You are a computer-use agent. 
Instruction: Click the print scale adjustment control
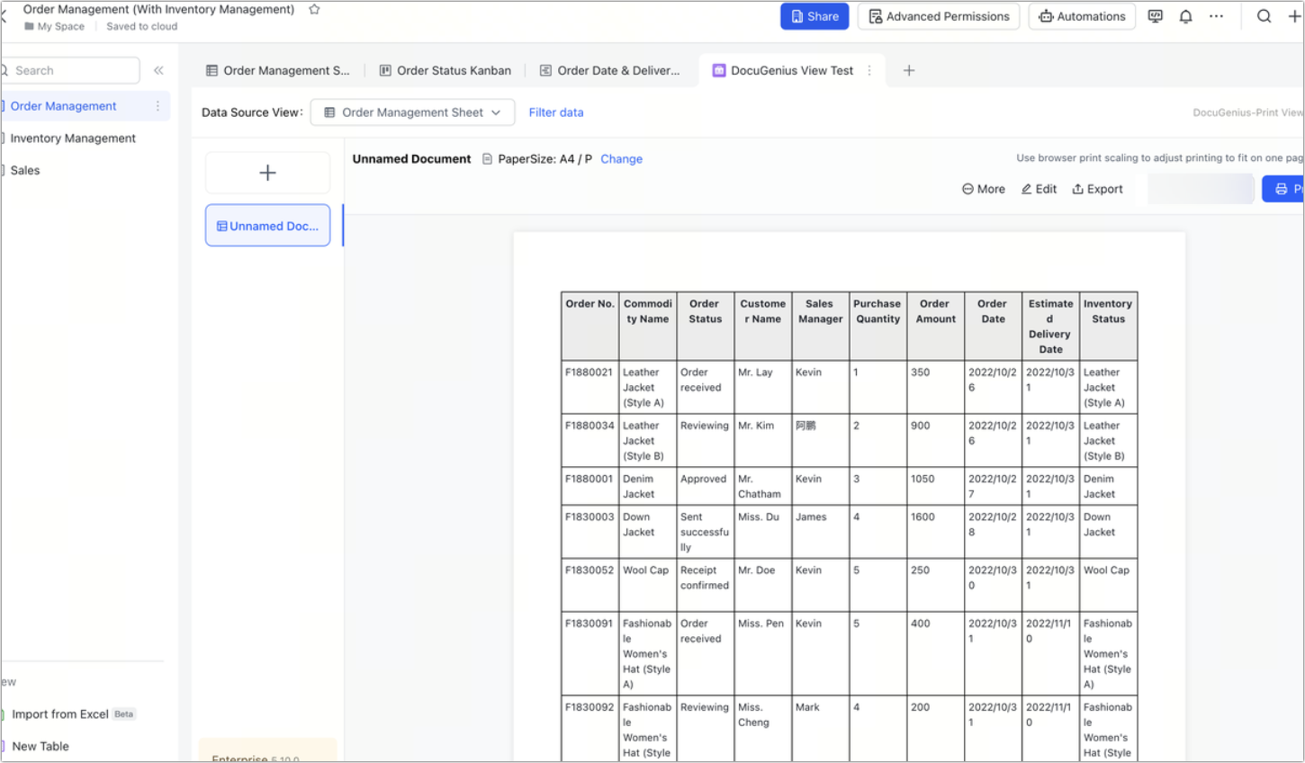[1201, 188]
